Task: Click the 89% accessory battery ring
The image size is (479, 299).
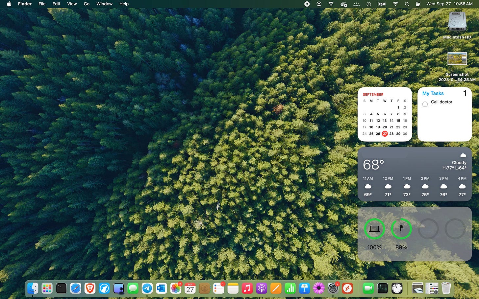Action: pyautogui.click(x=401, y=229)
